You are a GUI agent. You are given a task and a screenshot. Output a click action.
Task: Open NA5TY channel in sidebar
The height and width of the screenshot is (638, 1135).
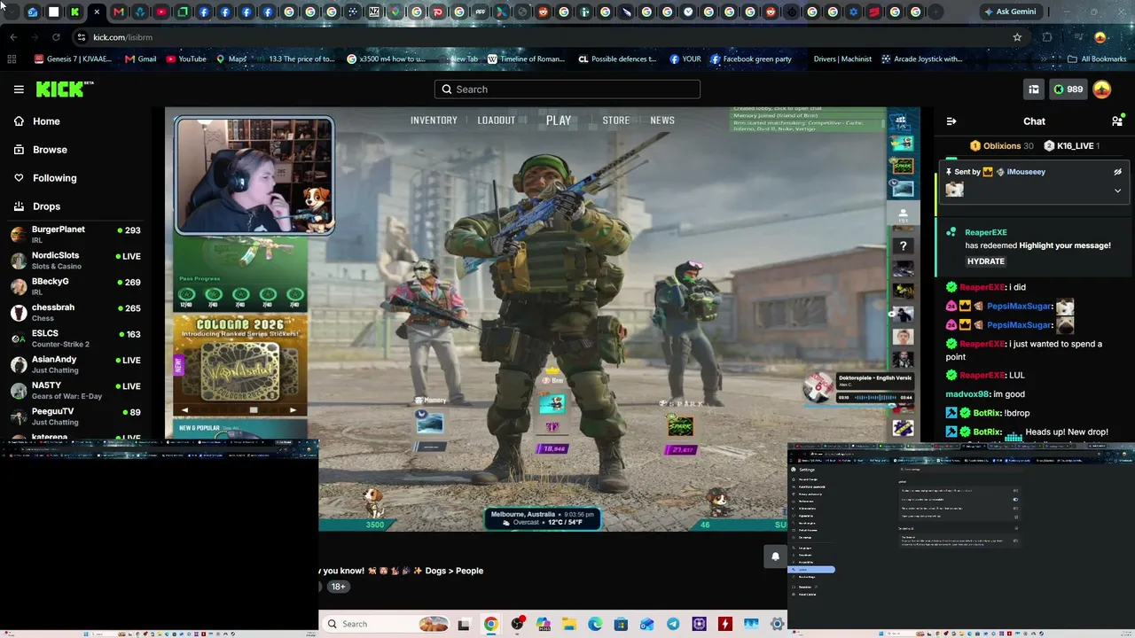pos(75,390)
